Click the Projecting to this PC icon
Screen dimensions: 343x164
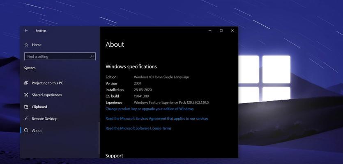pos(26,83)
